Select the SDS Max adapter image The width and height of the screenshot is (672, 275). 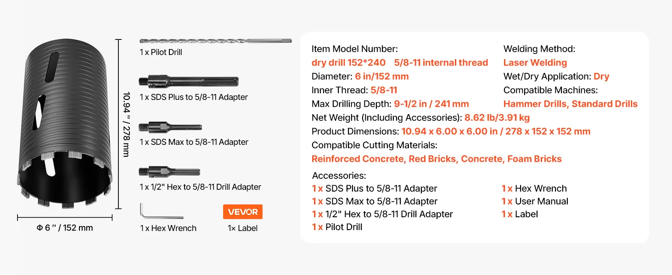pos(170,127)
